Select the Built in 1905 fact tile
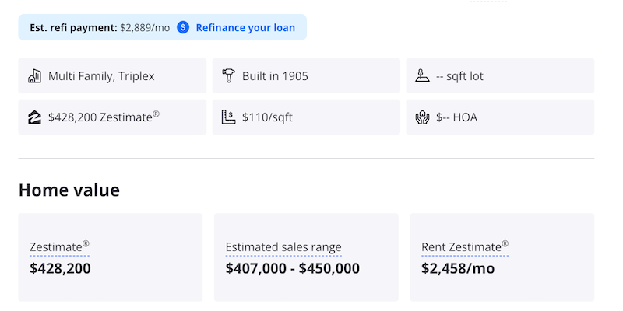 pos(306,75)
